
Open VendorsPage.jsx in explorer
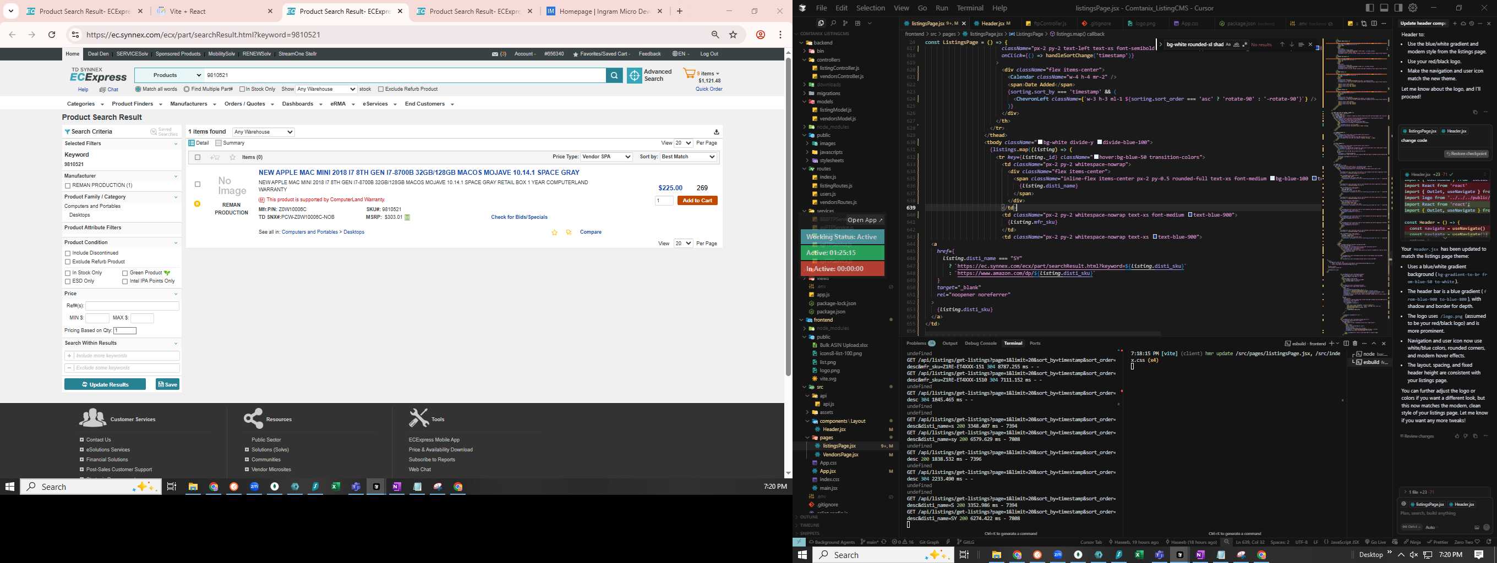(840, 455)
